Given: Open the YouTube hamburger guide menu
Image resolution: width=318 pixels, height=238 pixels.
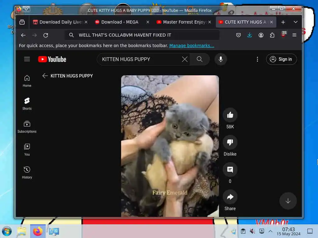Looking at the screenshot, I should click(x=27, y=59).
